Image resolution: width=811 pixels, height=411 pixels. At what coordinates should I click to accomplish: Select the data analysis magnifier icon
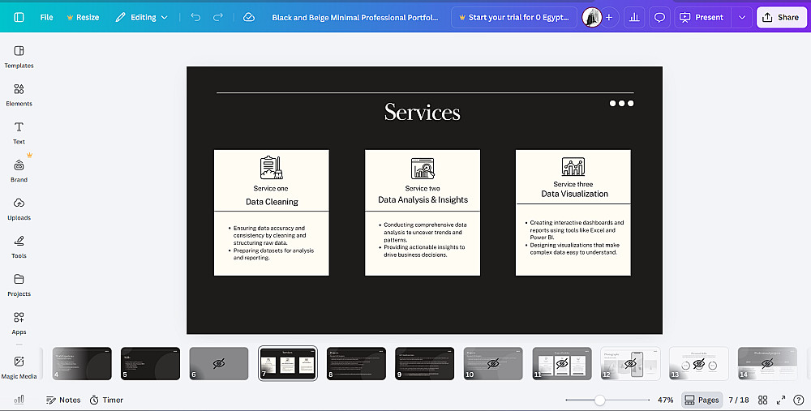coord(423,169)
